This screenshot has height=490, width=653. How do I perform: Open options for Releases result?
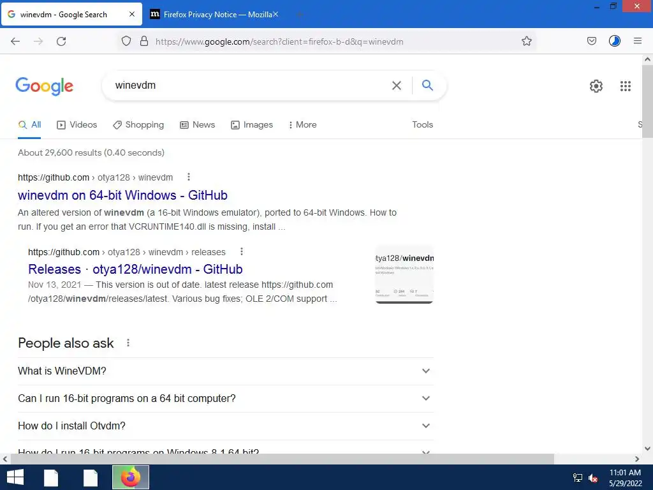[x=242, y=251]
